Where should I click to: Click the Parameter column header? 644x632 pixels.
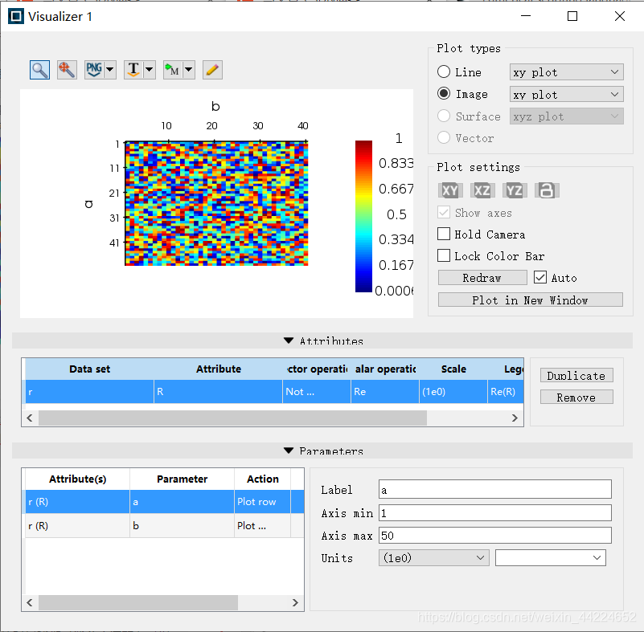(x=182, y=479)
